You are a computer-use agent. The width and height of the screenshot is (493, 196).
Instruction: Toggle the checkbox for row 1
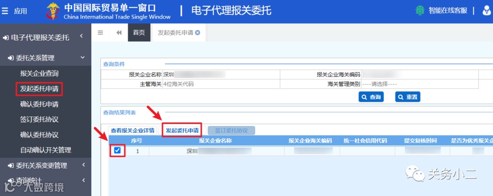click(117, 151)
